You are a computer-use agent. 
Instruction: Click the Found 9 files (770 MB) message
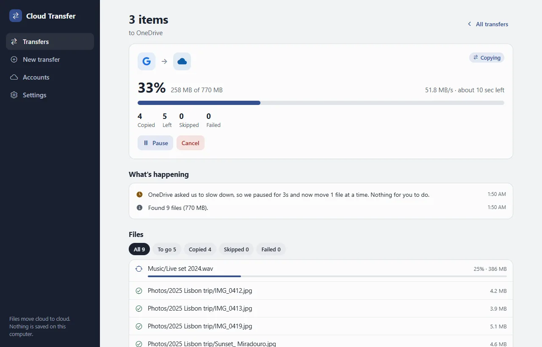click(178, 208)
